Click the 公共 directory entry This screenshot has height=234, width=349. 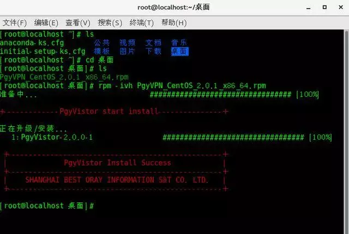click(x=102, y=42)
